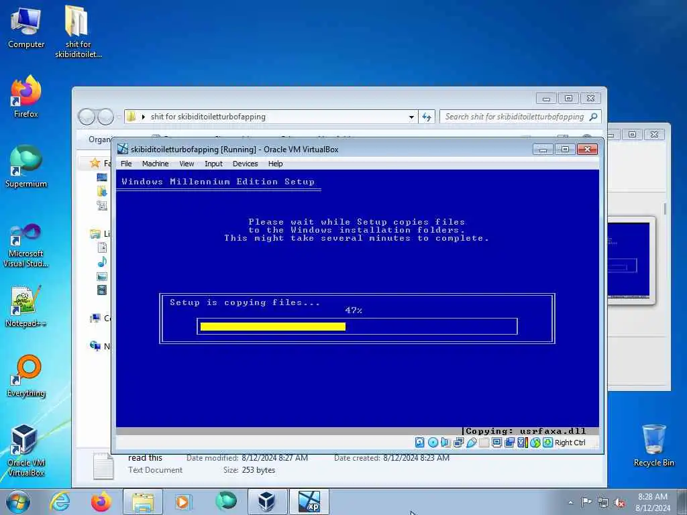Viewport: 687px width, 515px height.
Task: Click the scrollbar in background VirtualBox Manager window
Action: click(665, 209)
